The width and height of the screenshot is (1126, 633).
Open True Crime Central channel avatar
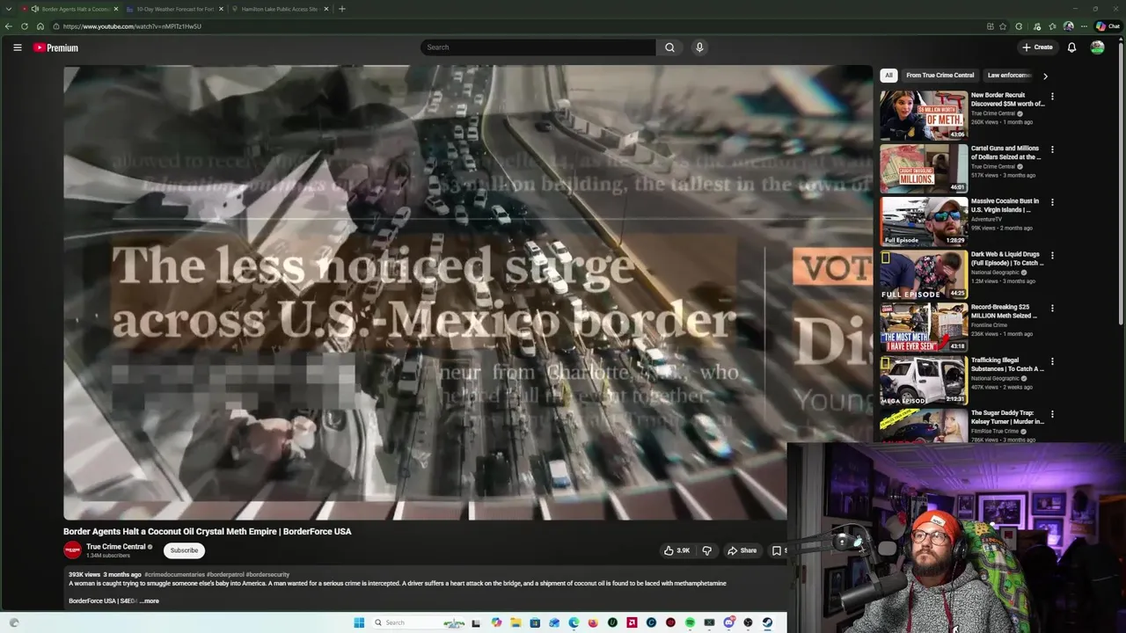pos(72,550)
